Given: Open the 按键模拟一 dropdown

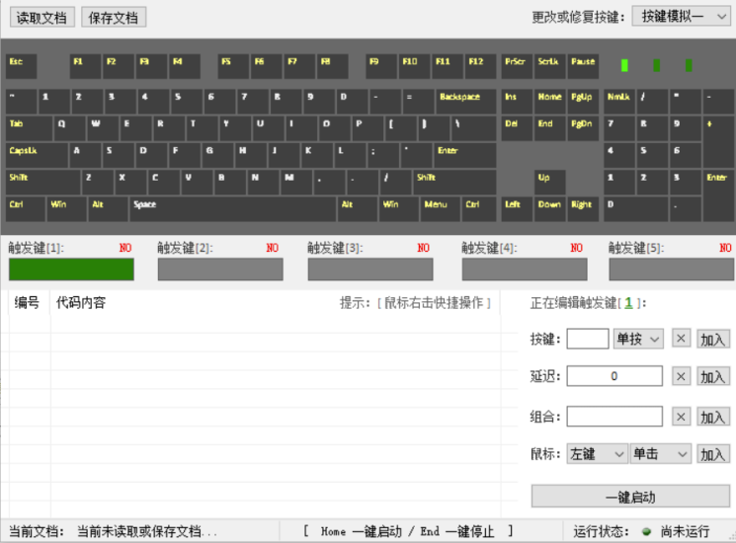Looking at the screenshot, I should click(x=682, y=16).
